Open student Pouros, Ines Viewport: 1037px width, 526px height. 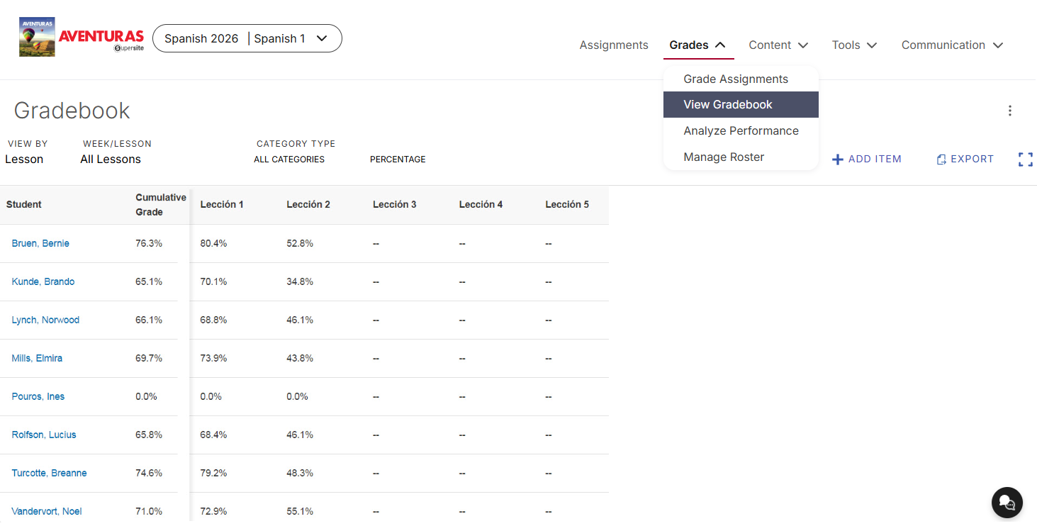38,396
